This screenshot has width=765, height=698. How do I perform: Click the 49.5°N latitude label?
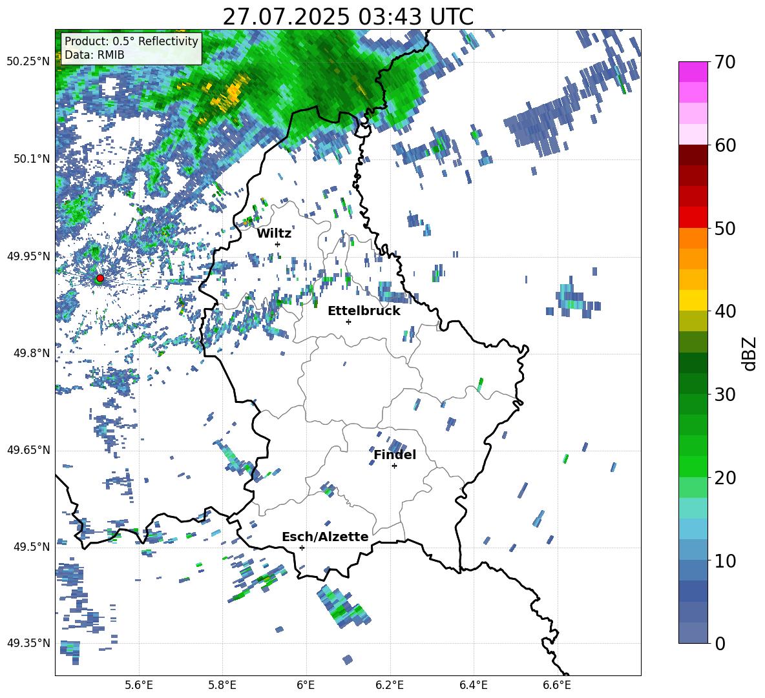coord(32,547)
